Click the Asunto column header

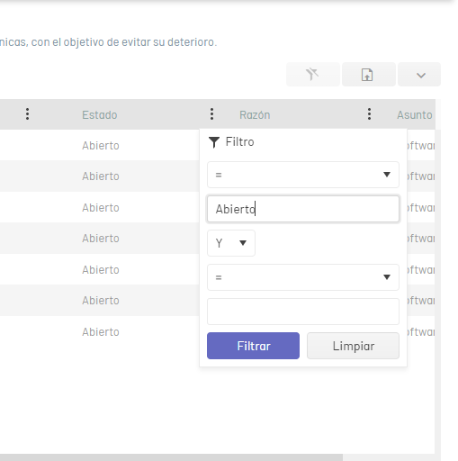(415, 115)
